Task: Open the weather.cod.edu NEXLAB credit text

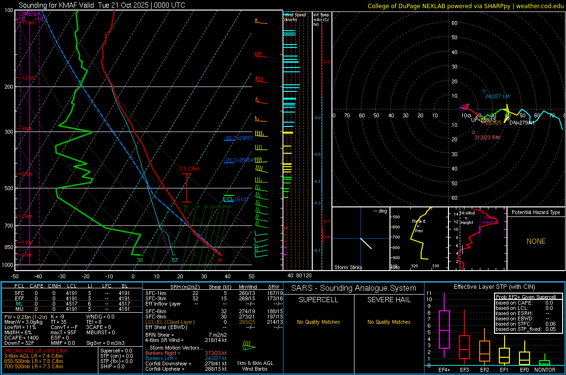Action: (x=465, y=6)
